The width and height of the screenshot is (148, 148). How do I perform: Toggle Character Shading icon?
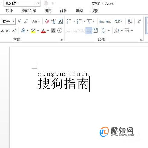coord(53,31)
